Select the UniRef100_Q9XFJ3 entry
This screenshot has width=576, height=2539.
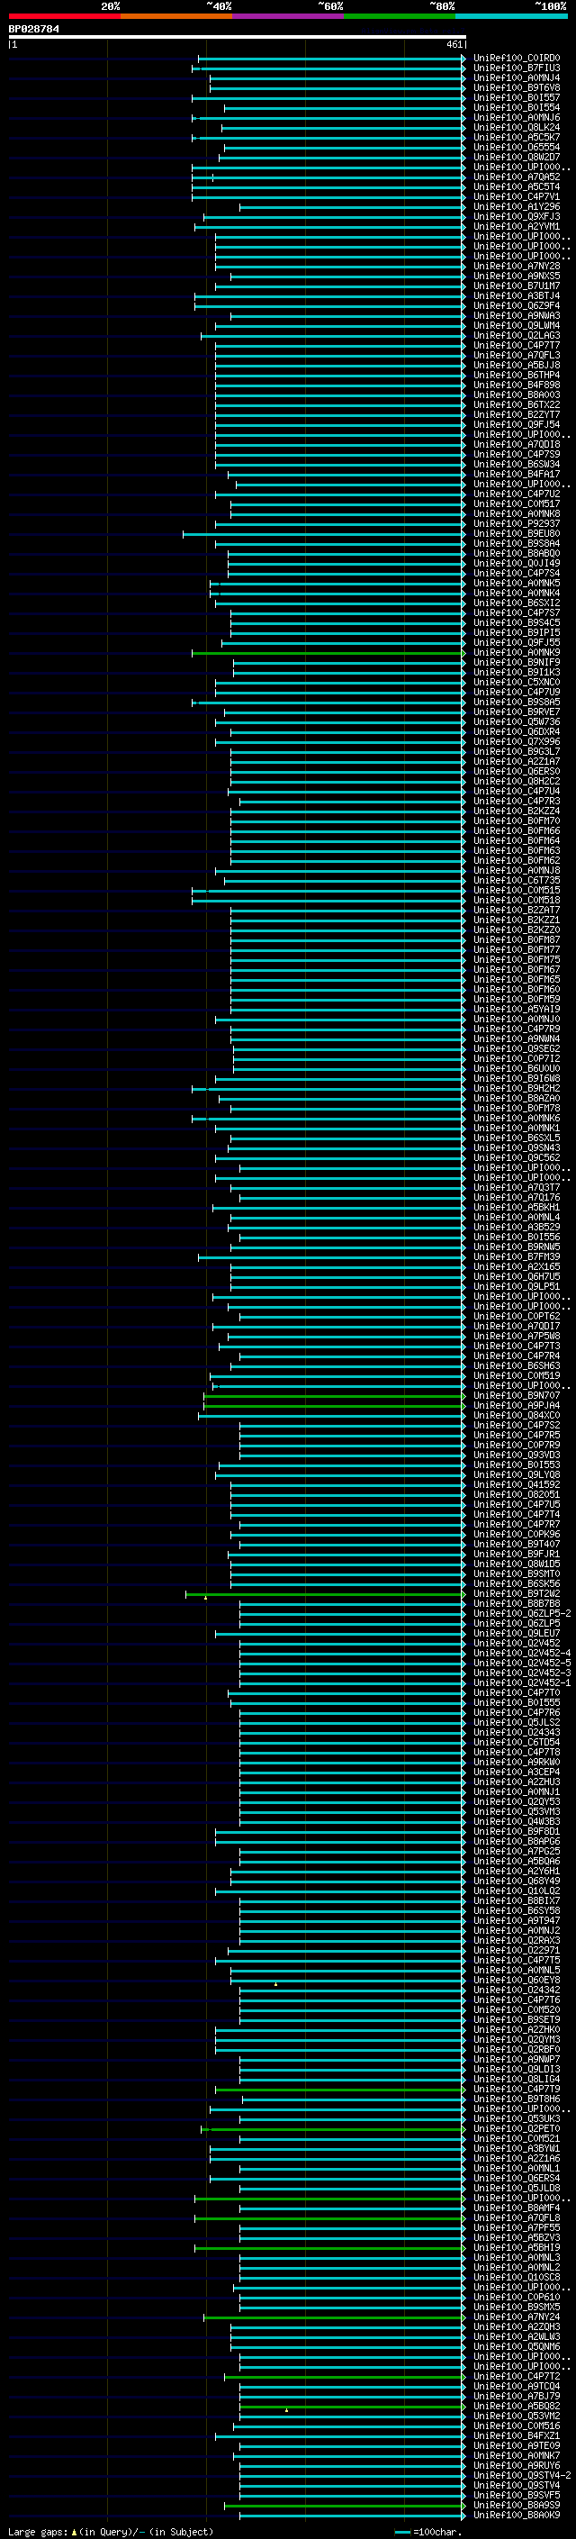click(x=517, y=217)
